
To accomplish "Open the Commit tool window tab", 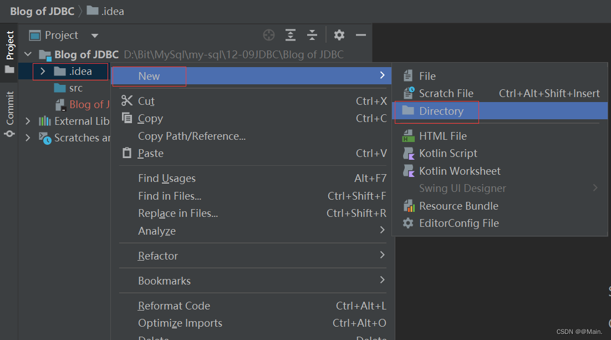I will point(10,114).
